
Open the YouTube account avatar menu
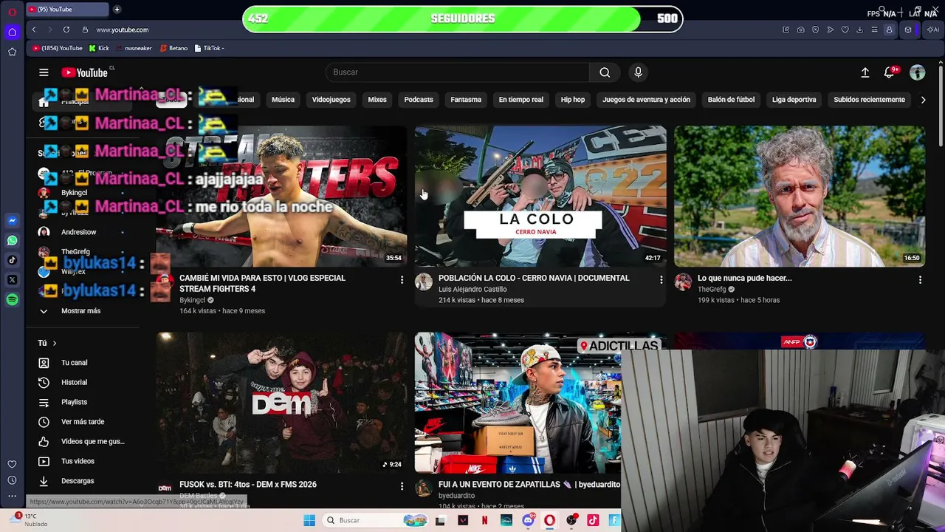click(x=917, y=72)
